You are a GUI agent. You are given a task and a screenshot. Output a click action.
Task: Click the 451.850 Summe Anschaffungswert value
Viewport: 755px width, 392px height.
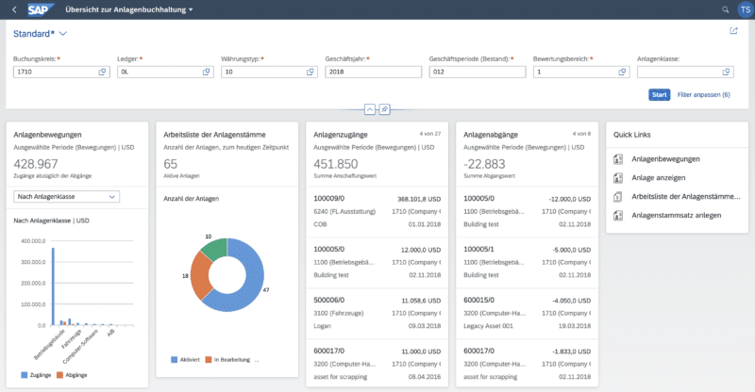pos(336,164)
